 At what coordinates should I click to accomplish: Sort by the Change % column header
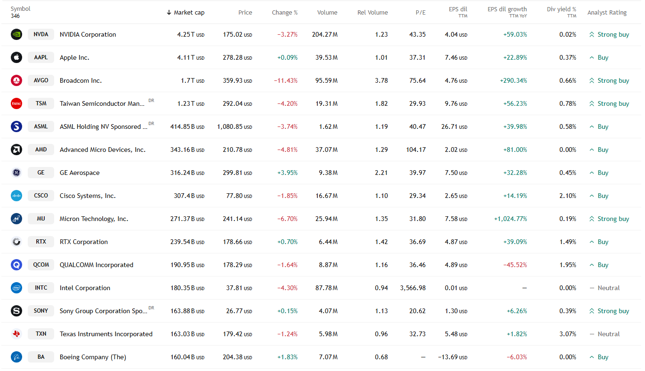pos(285,13)
